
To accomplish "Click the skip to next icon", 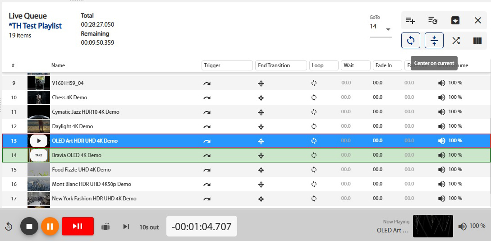I will point(126,226).
